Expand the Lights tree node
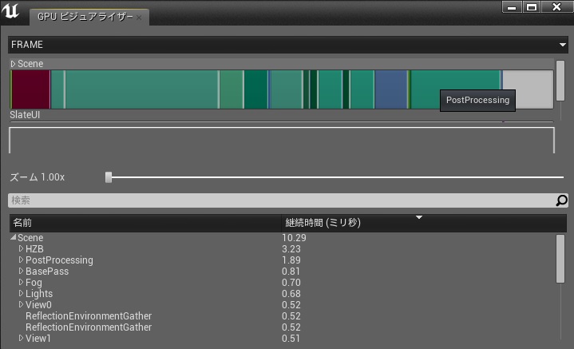This screenshot has width=574, height=349. (21, 293)
